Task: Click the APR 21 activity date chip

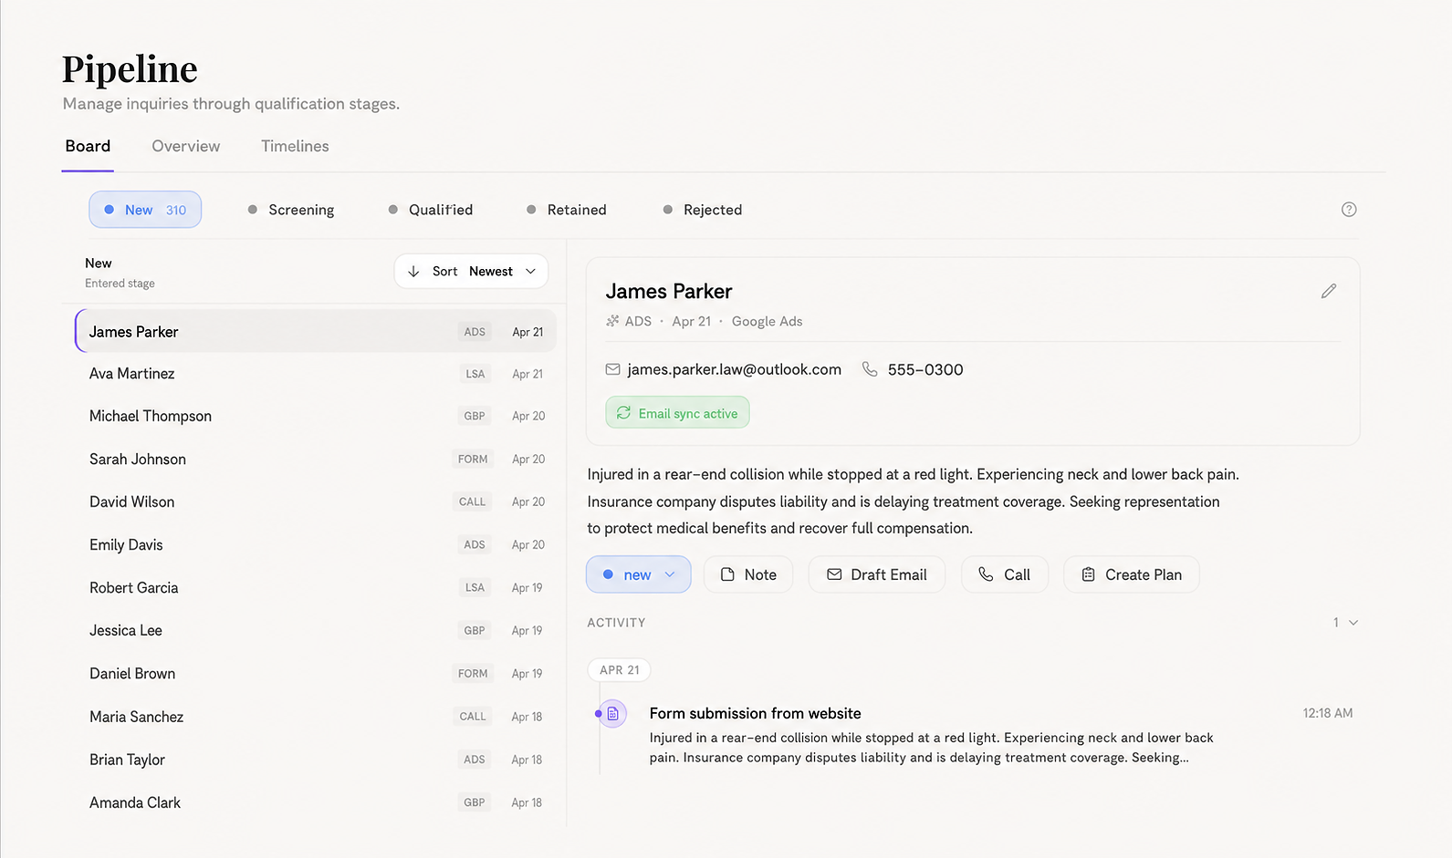Action: [620, 670]
